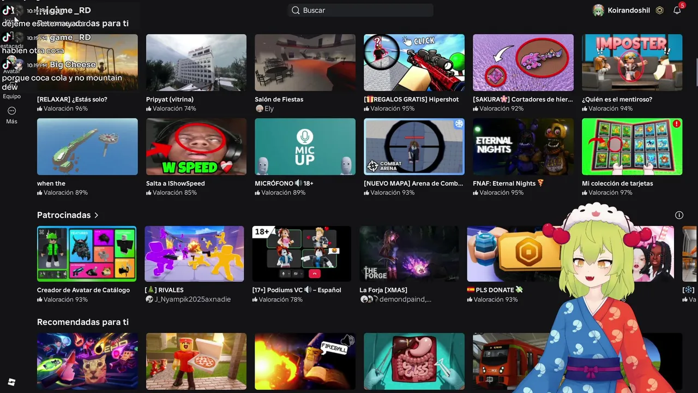Open the Creador de Avatar de Catálogo thumbnail
Screen dimensions: 698x393
87,254
